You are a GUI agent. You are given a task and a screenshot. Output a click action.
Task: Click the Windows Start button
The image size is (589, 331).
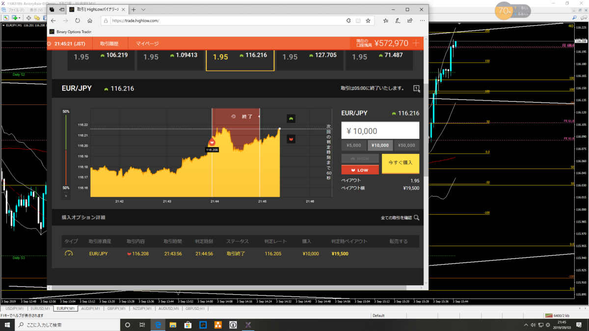point(7,325)
